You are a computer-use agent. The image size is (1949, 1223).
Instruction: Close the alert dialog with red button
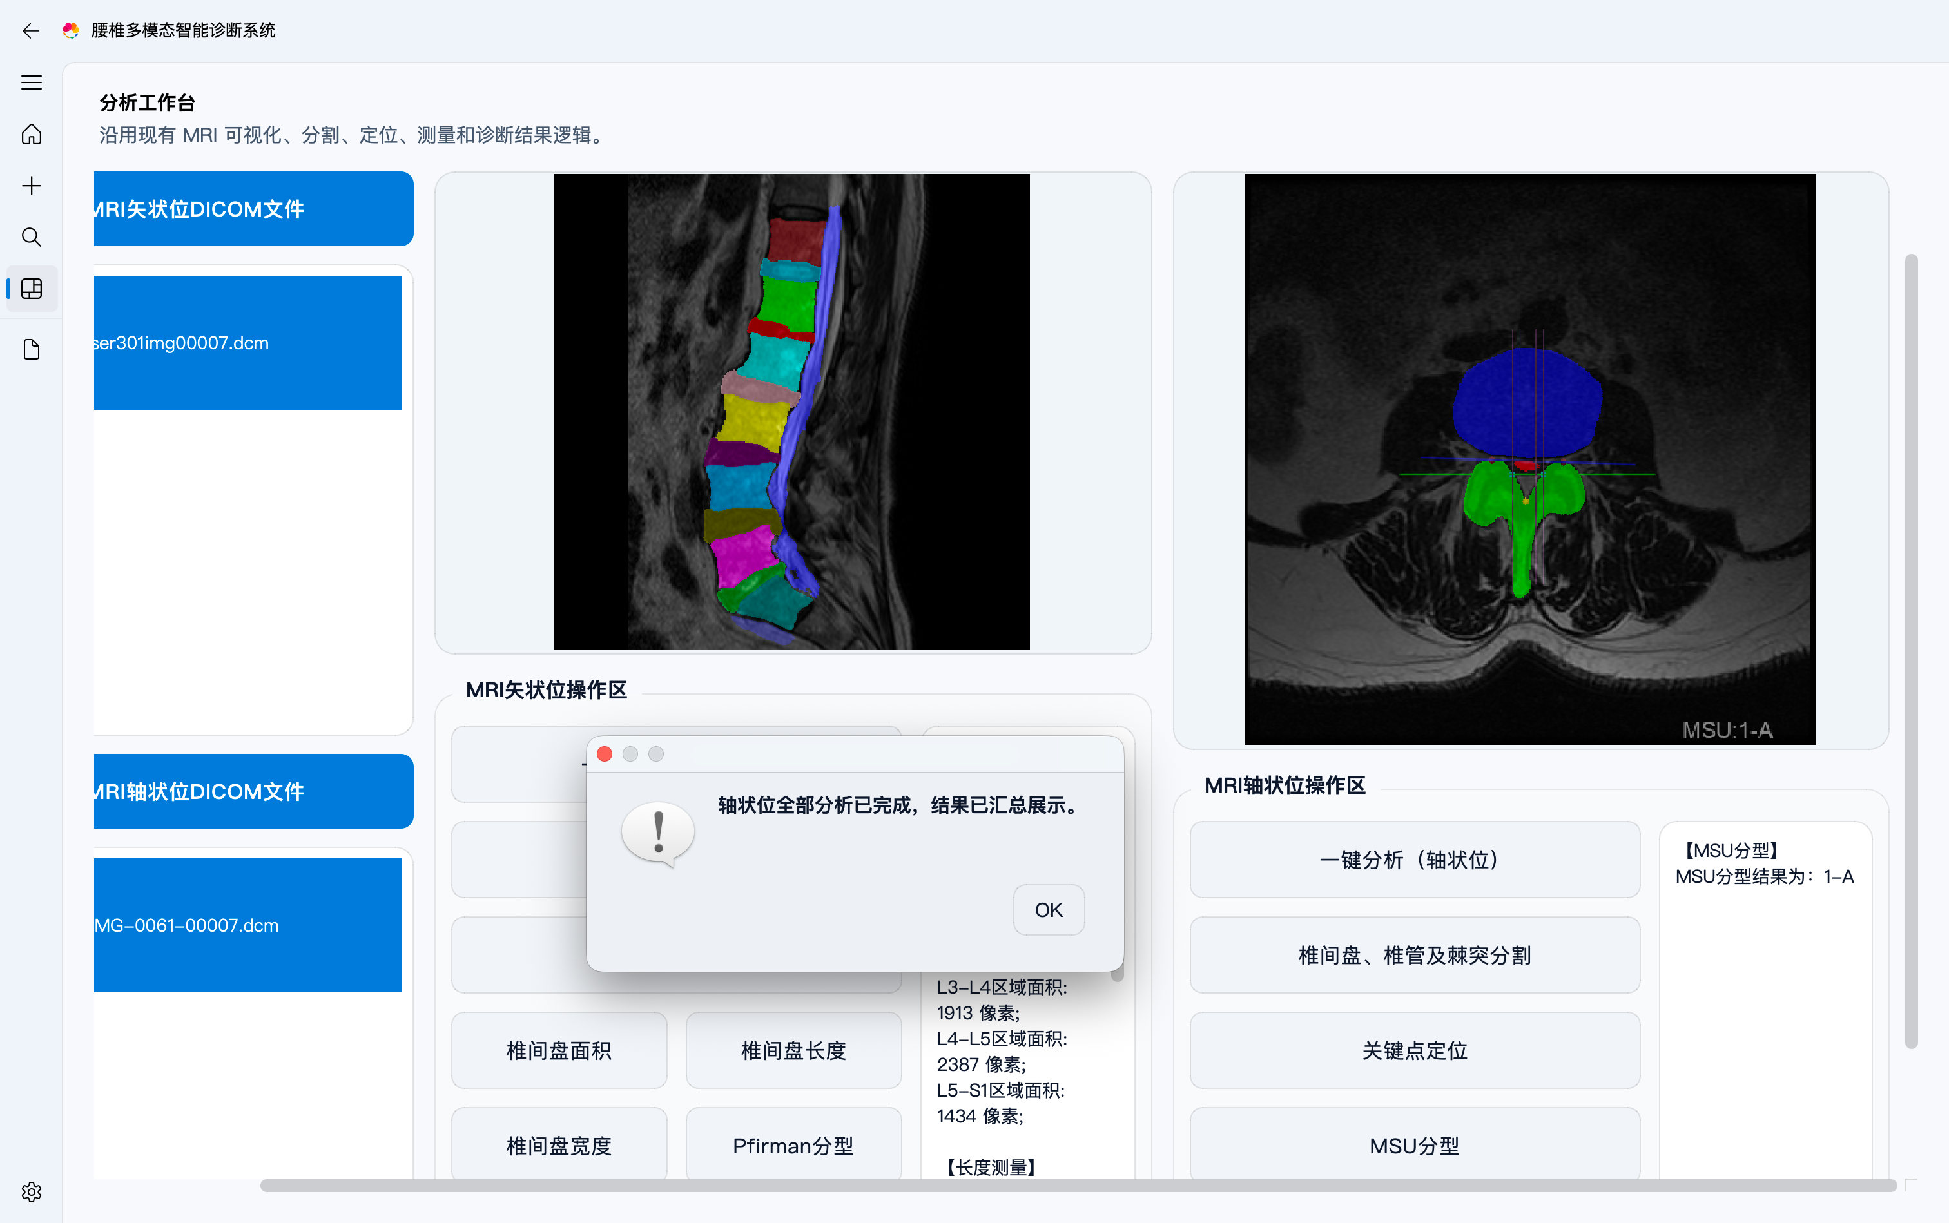coord(605,754)
